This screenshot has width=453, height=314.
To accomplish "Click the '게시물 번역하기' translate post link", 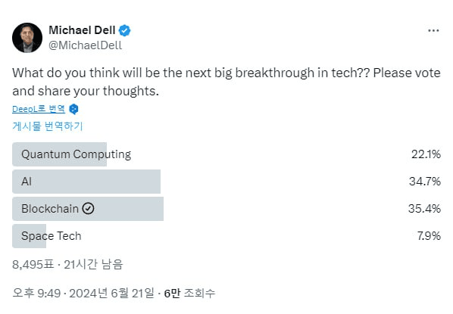I will [x=48, y=126].
